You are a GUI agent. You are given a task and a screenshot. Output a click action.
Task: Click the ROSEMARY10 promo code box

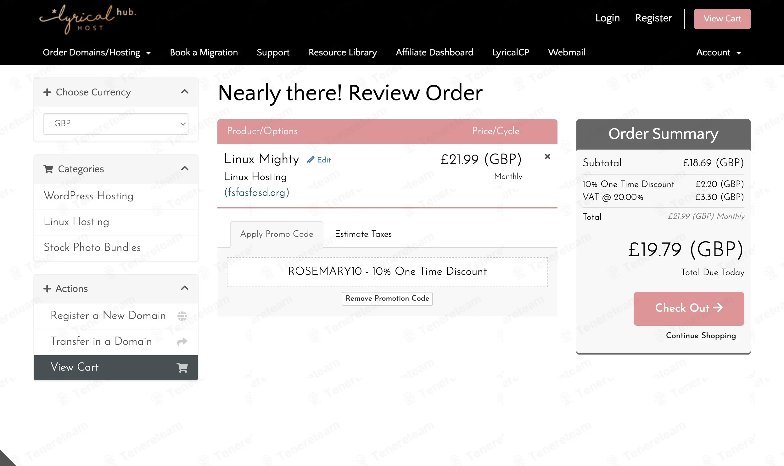coord(387,272)
